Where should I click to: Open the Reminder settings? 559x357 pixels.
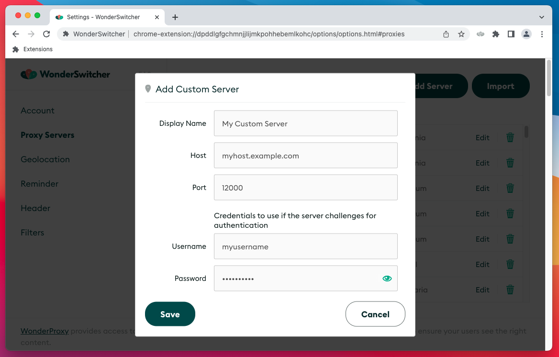tap(40, 184)
